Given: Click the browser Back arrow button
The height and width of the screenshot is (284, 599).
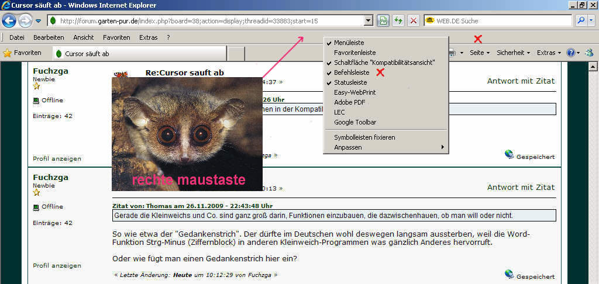Looking at the screenshot, I should 9,20.
